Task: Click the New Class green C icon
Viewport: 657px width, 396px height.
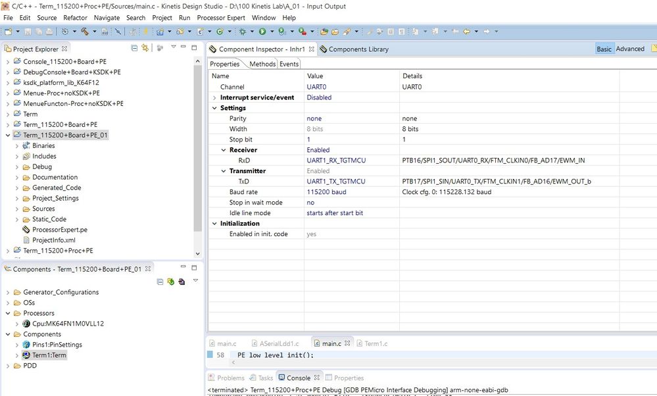Action: (x=220, y=32)
